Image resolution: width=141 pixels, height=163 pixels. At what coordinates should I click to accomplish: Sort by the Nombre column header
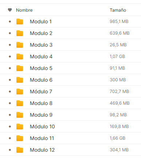click(24, 10)
